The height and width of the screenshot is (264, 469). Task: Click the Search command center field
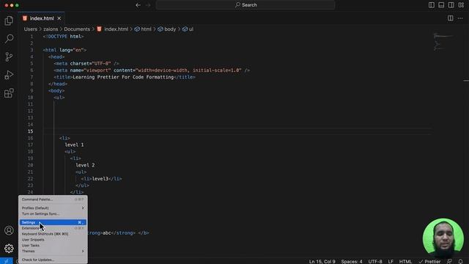point(245,5)
